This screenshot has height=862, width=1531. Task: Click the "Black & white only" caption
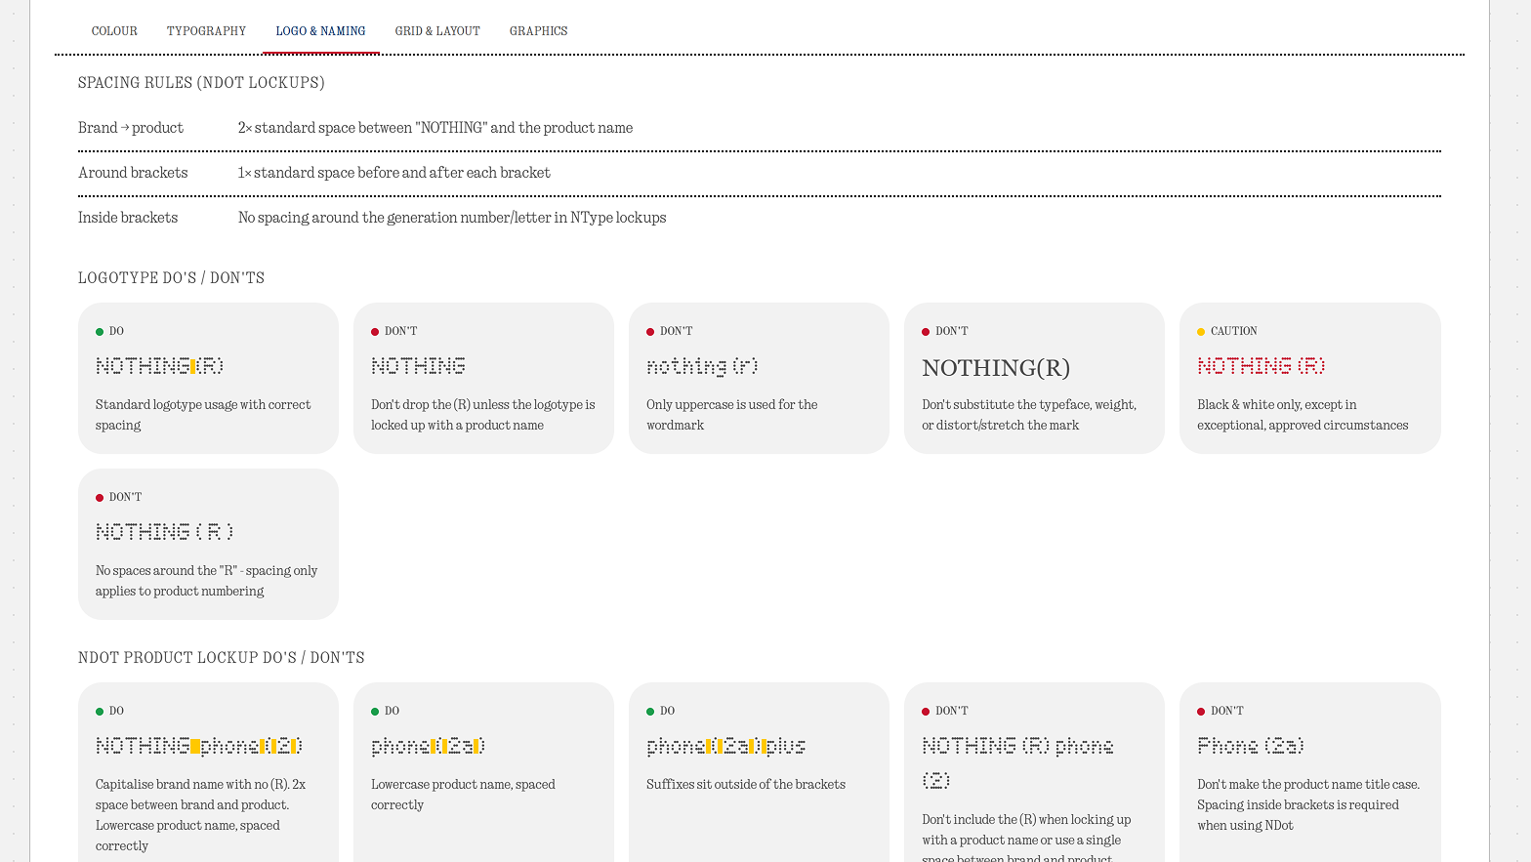1303,415
